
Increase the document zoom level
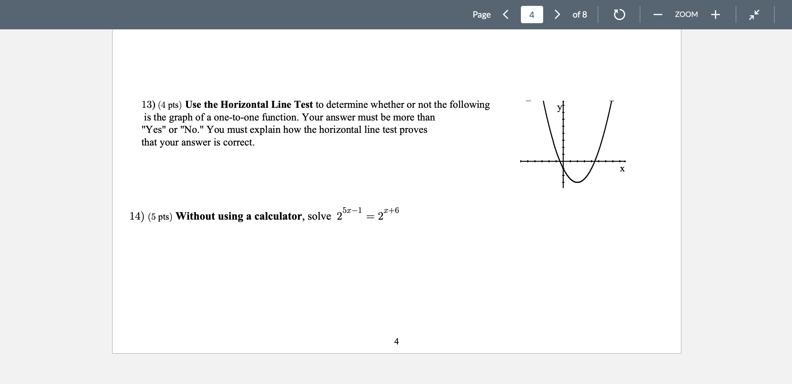tap(715, 14)
